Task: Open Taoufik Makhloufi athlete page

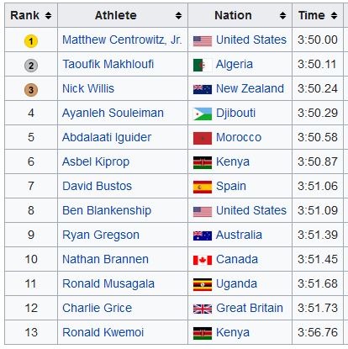Action: [108, 64]
